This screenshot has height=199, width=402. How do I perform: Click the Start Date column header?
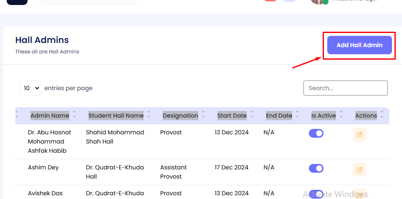point(232,116)
